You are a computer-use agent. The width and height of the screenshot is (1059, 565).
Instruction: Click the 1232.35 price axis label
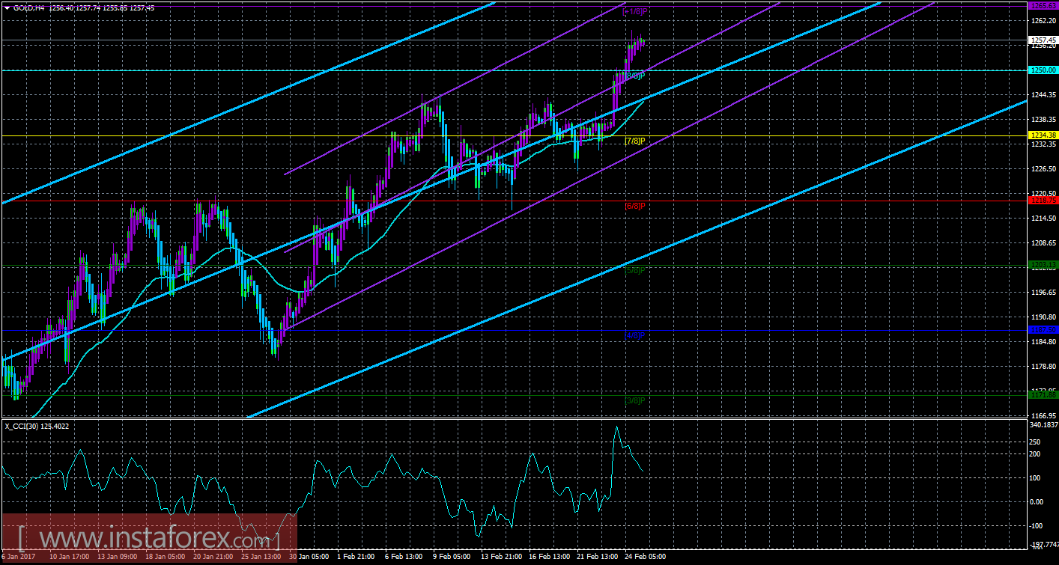coord(1043,144)
